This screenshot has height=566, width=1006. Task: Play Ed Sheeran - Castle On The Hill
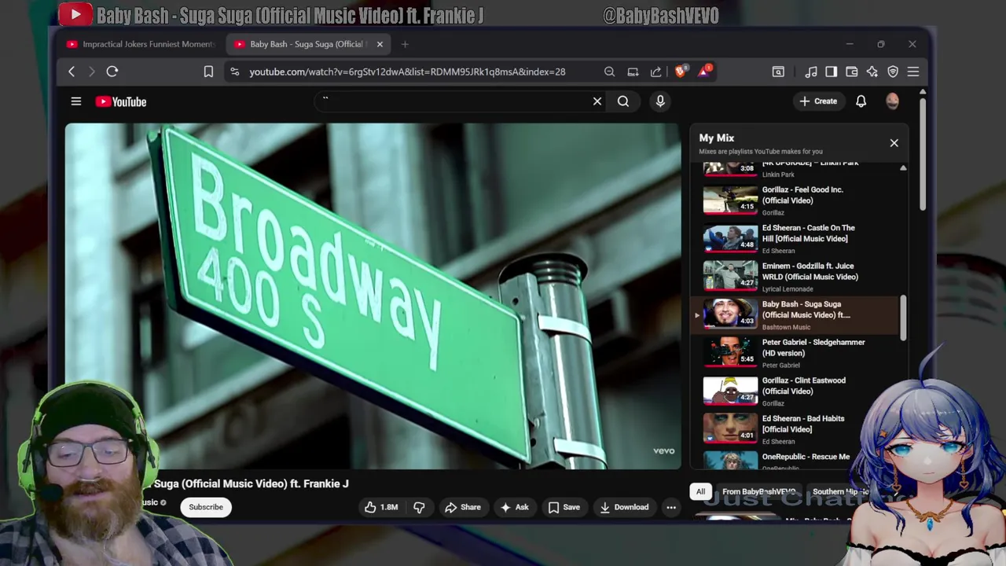795,239
